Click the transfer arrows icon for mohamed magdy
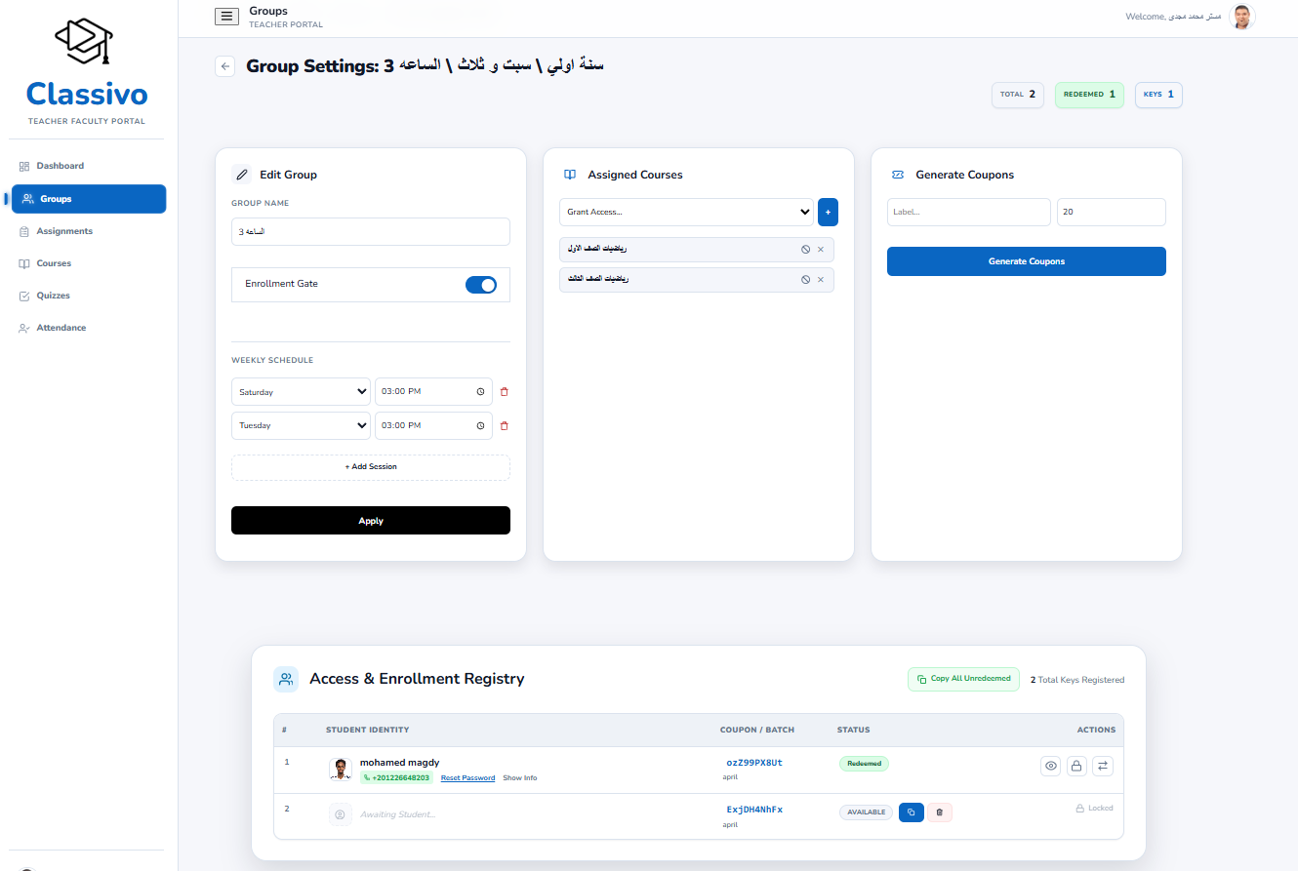1298x871 pixels. 1102,766
